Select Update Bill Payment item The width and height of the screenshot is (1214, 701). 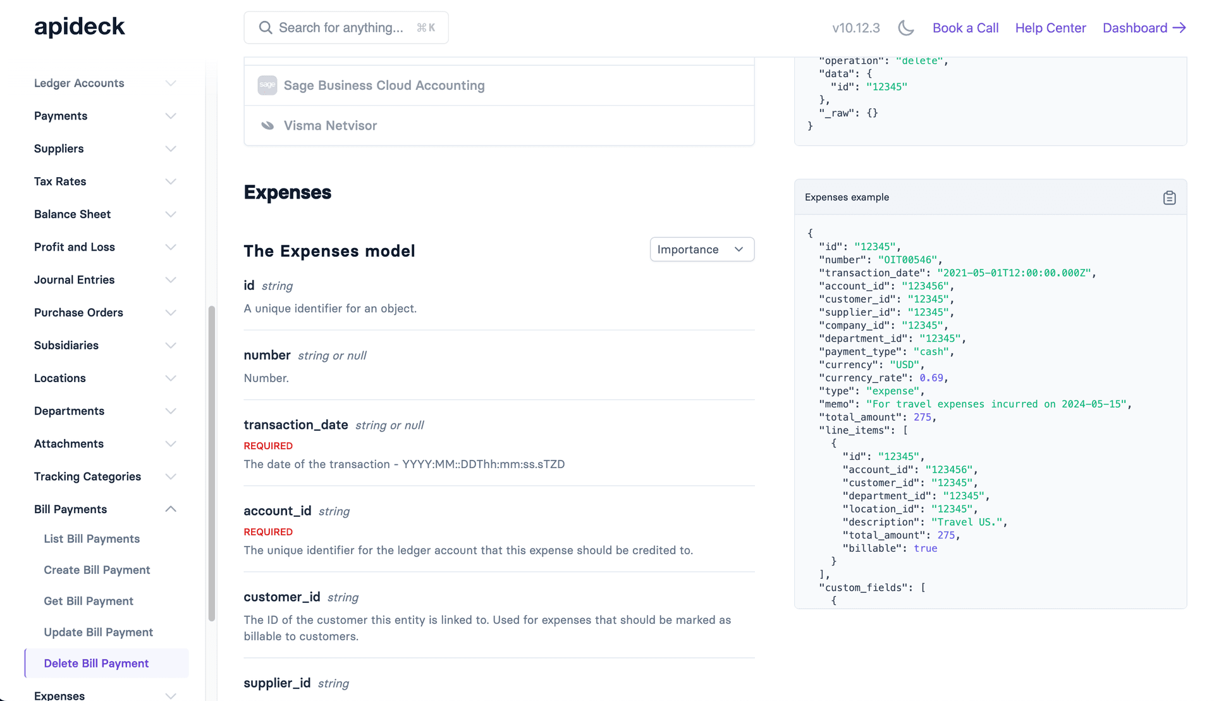[x=98, y=632]
